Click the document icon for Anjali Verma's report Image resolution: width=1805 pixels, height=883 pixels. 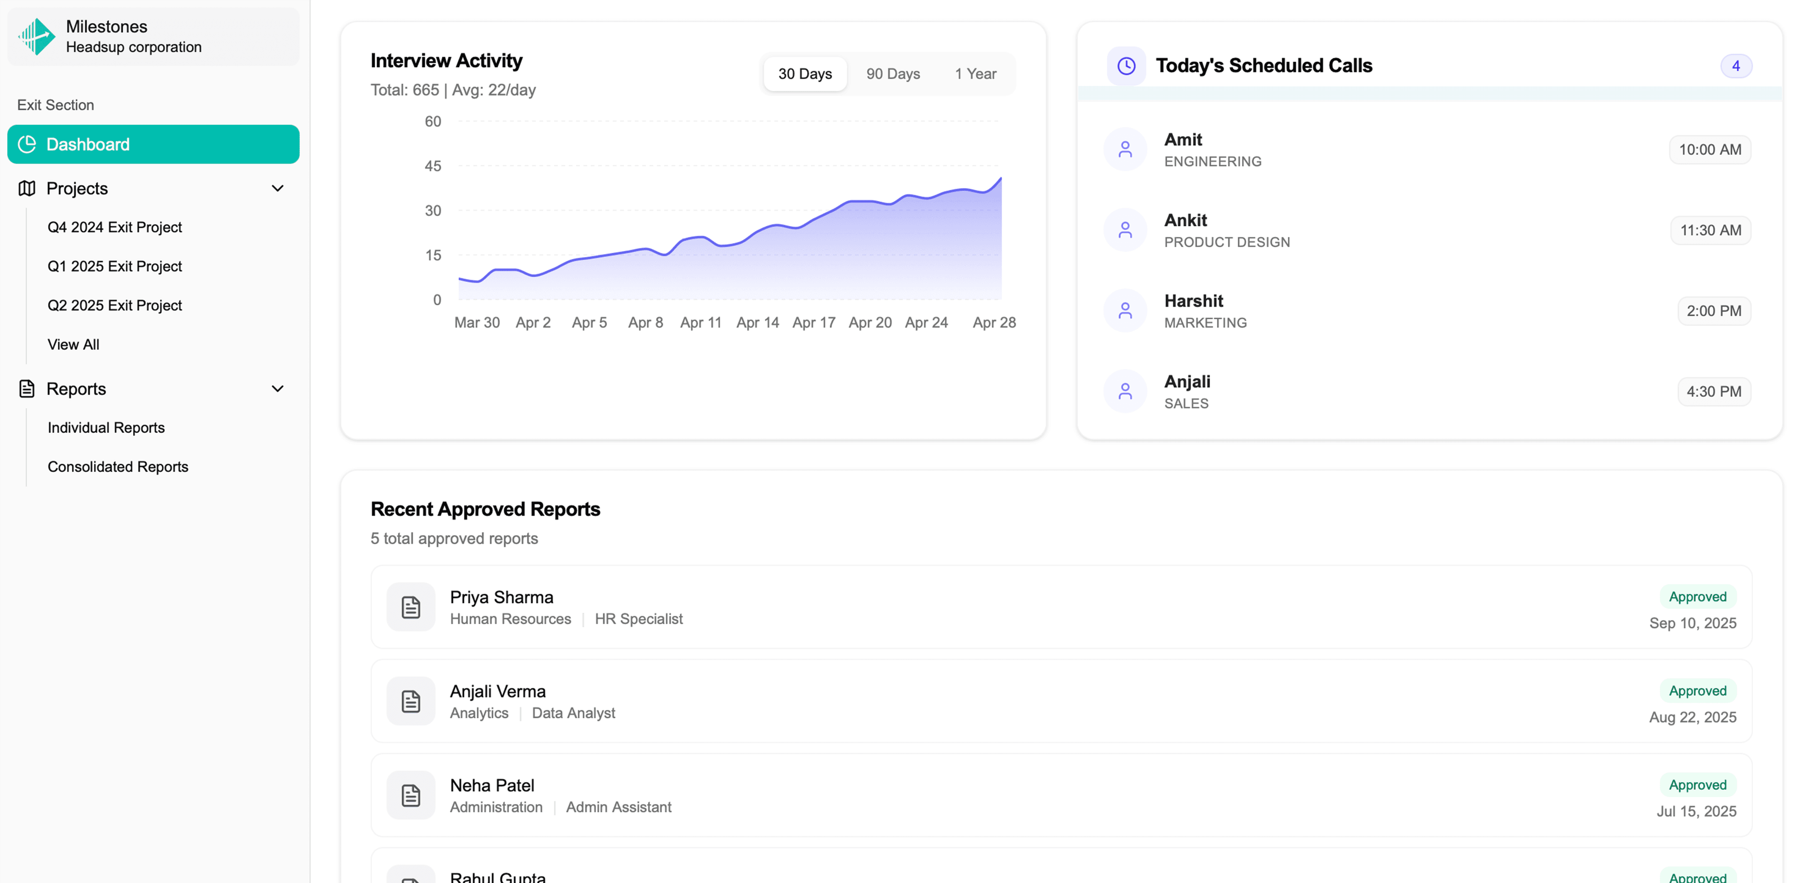pos(411,701)
